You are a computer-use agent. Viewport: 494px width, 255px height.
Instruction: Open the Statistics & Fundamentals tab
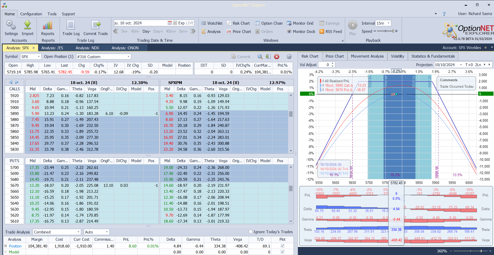pyautogui.click(x=433, y=56)
